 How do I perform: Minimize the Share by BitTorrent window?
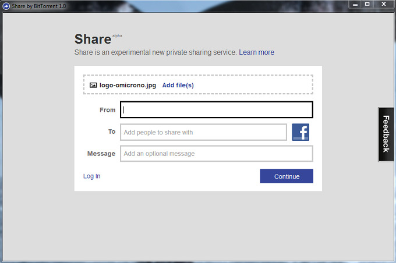(x=355, y=4)
